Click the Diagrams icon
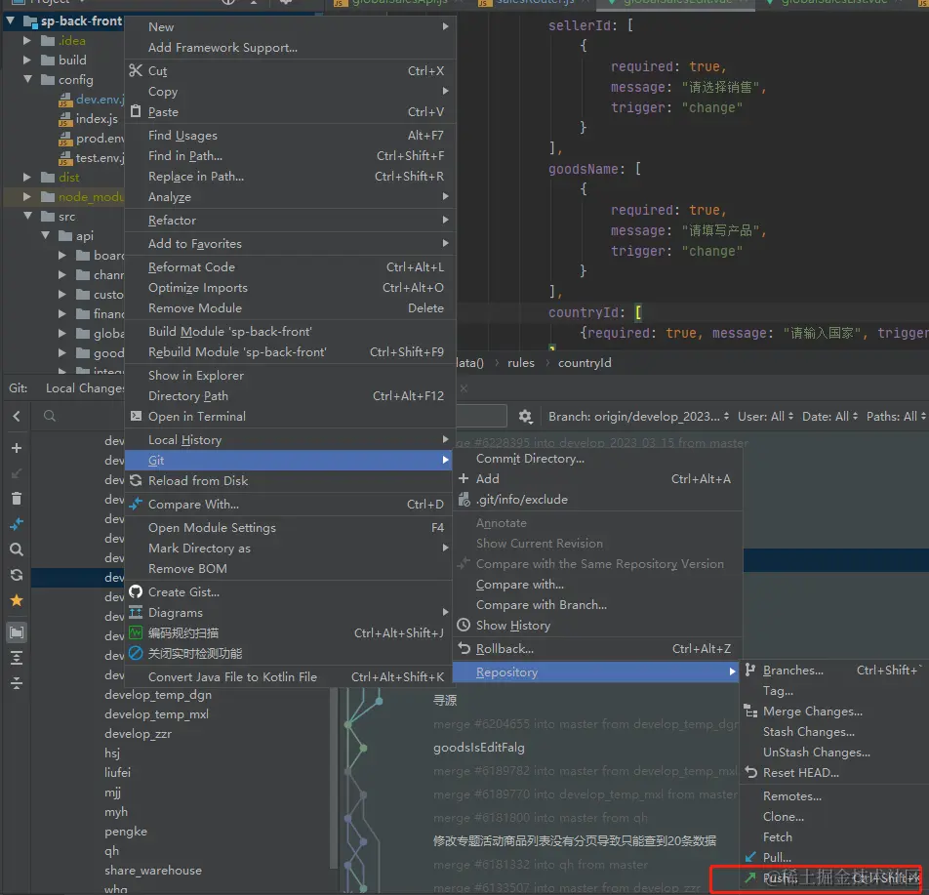Image resolution: width=929 pixels, height=895 pixels. point(136,612)
